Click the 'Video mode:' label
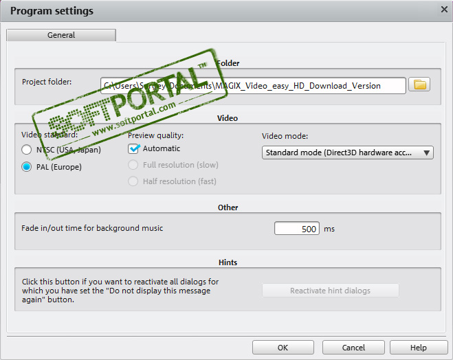 coord(285,136)
